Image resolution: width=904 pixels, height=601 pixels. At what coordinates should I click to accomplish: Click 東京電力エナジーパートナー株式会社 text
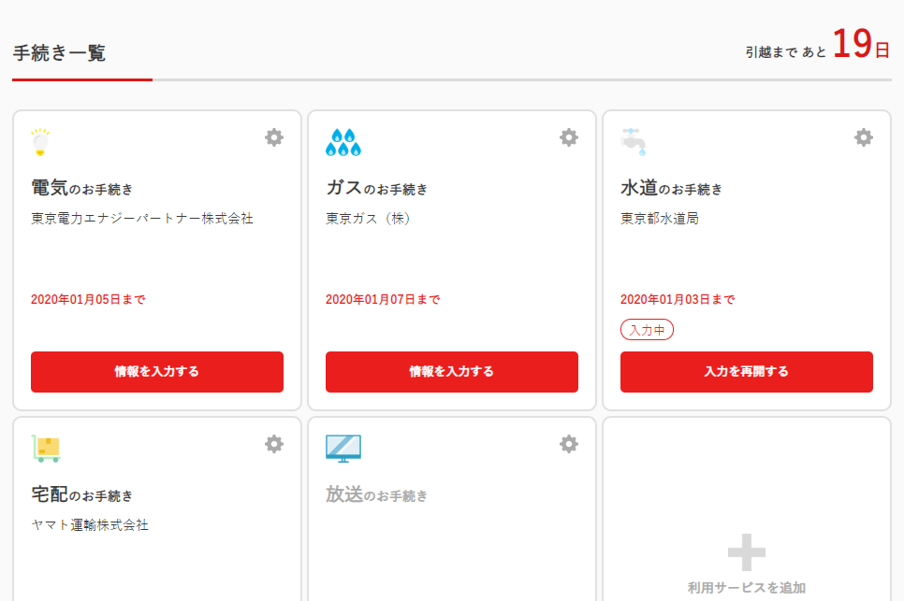point(142,219)
